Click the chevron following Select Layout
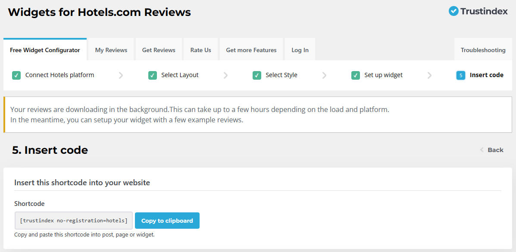The image size is (516, 252). coord(226,75)
